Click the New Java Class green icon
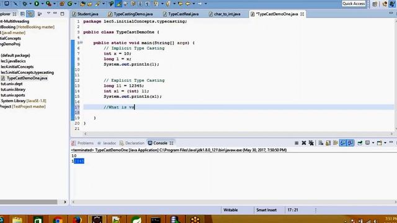This screenshot has width=397, height=223. 69,4
